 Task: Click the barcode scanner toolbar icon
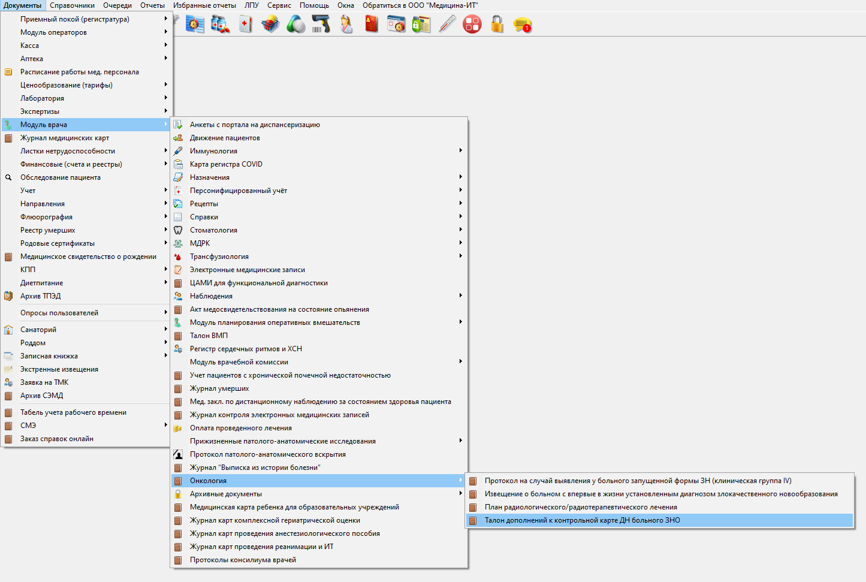[321, 25]
